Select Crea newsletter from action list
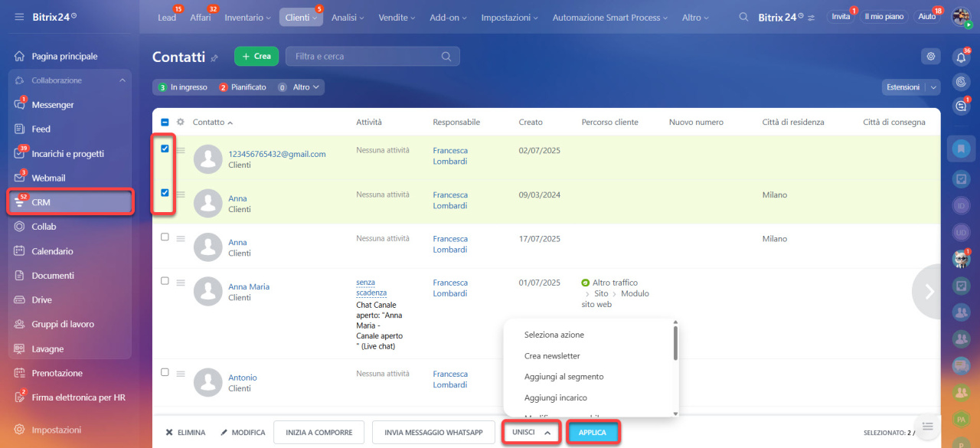The width and height of the screenshot is (980, 448). pyautogui.click(x=552, y=356)
